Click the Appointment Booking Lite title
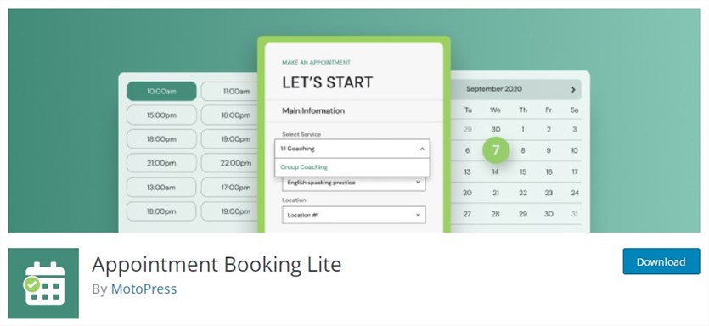This screenshot has width=709, height=326. pos(217,264)
